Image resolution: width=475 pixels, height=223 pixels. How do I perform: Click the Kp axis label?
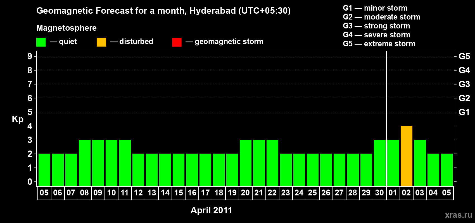coord(18,119)
